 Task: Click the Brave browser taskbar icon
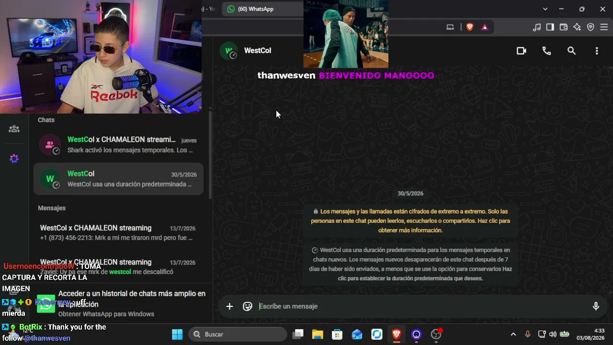[397, 334]
